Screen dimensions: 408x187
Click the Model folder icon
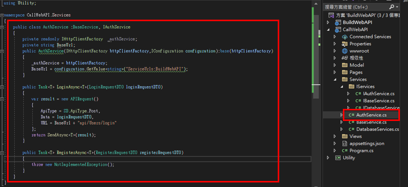pos(344,65)
